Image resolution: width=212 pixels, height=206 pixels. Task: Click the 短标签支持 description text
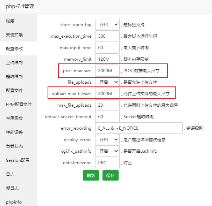click(134, 24)
